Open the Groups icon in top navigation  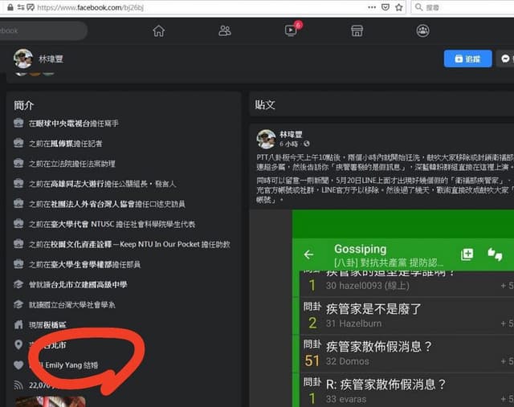tap(423, 31)
